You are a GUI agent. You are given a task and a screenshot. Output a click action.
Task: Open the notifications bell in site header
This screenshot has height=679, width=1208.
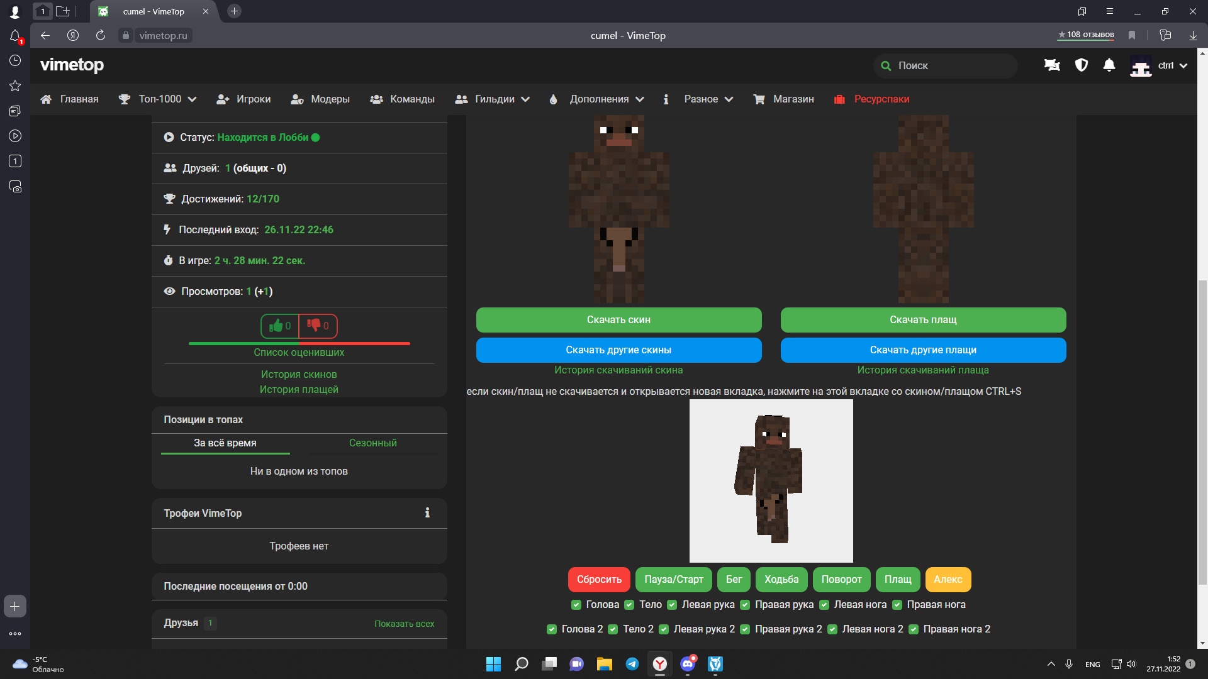tap(1109, 65)
